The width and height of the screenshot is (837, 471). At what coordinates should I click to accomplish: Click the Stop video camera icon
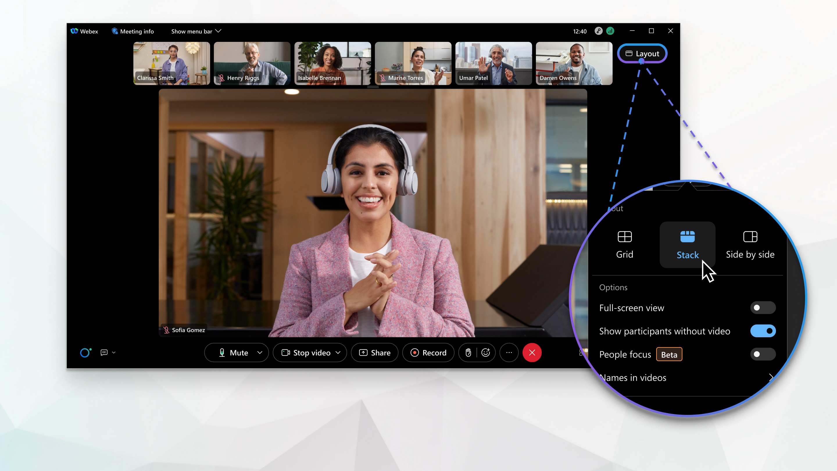(x=285, y=353)
